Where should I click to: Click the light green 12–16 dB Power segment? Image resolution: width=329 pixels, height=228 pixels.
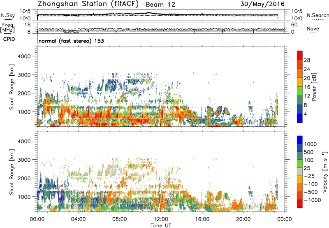(x=300, y=91)
